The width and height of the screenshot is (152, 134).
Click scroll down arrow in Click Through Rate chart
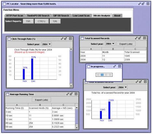71,86
